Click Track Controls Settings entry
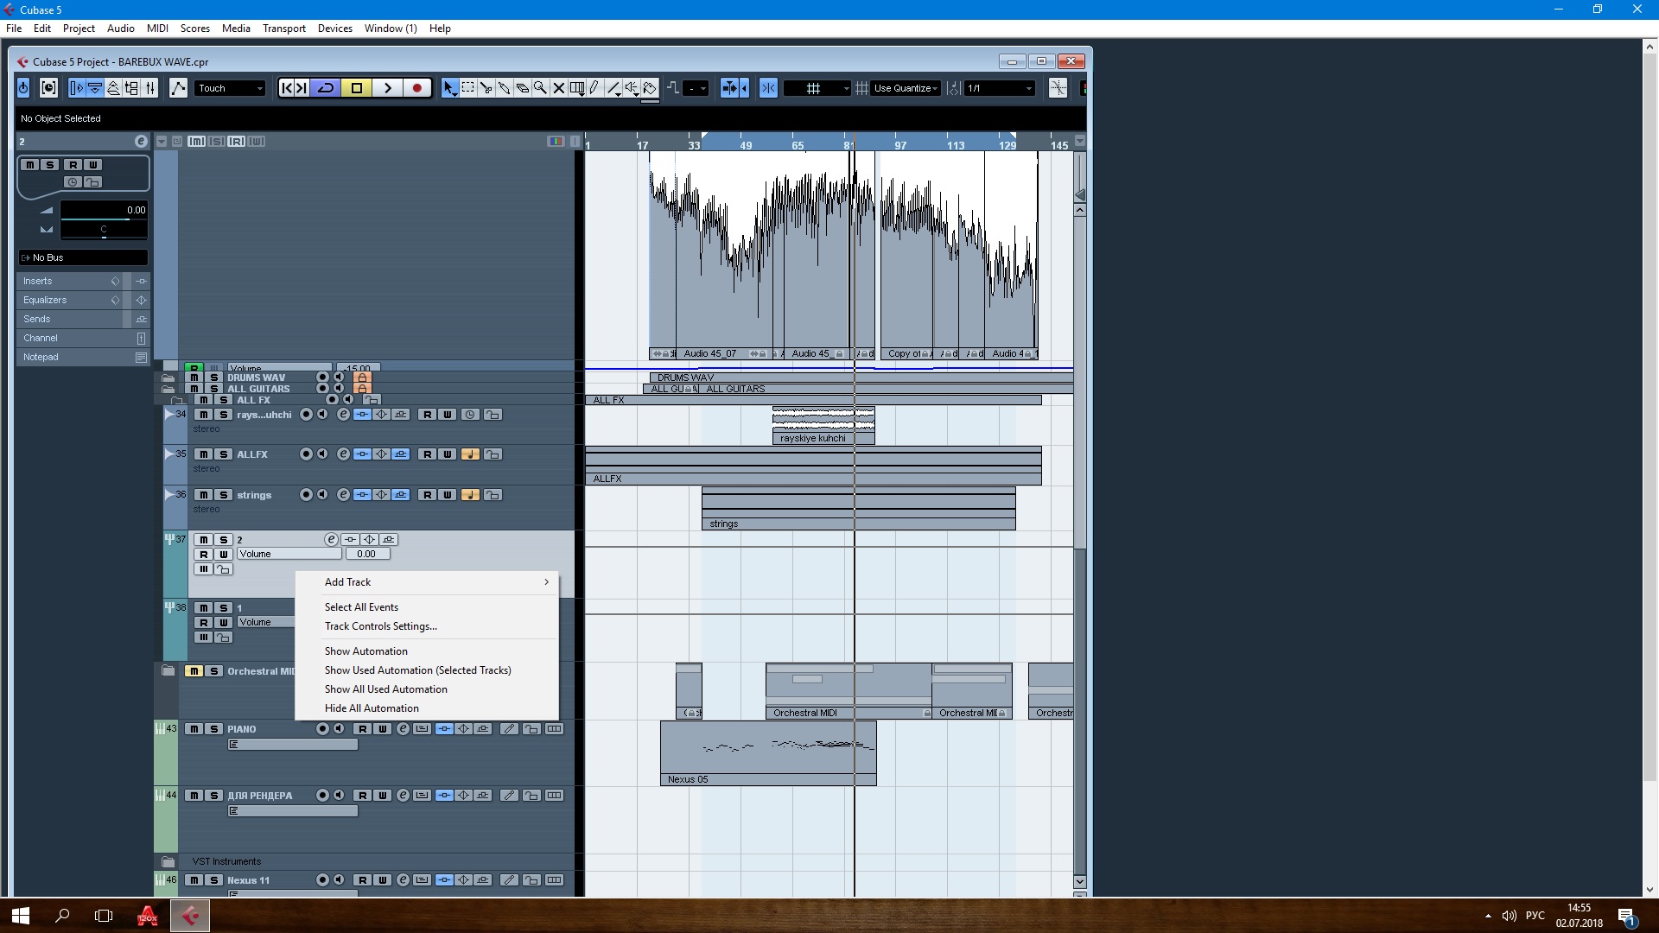Image resolution: width=1659 pixels, height=933 pixels. pos(380,626)
